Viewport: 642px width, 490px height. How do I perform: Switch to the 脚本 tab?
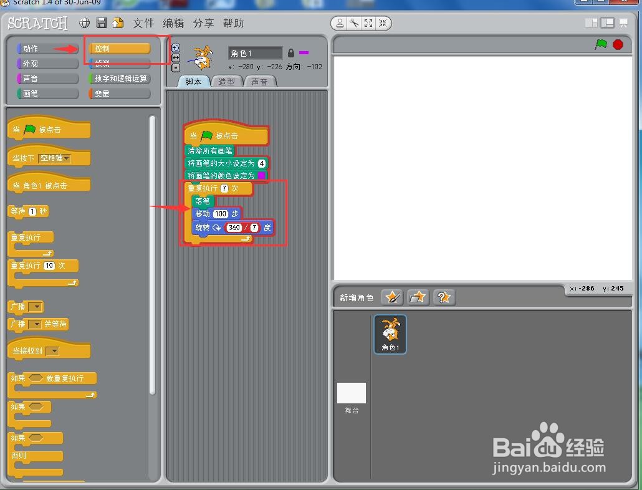point(194,82)
